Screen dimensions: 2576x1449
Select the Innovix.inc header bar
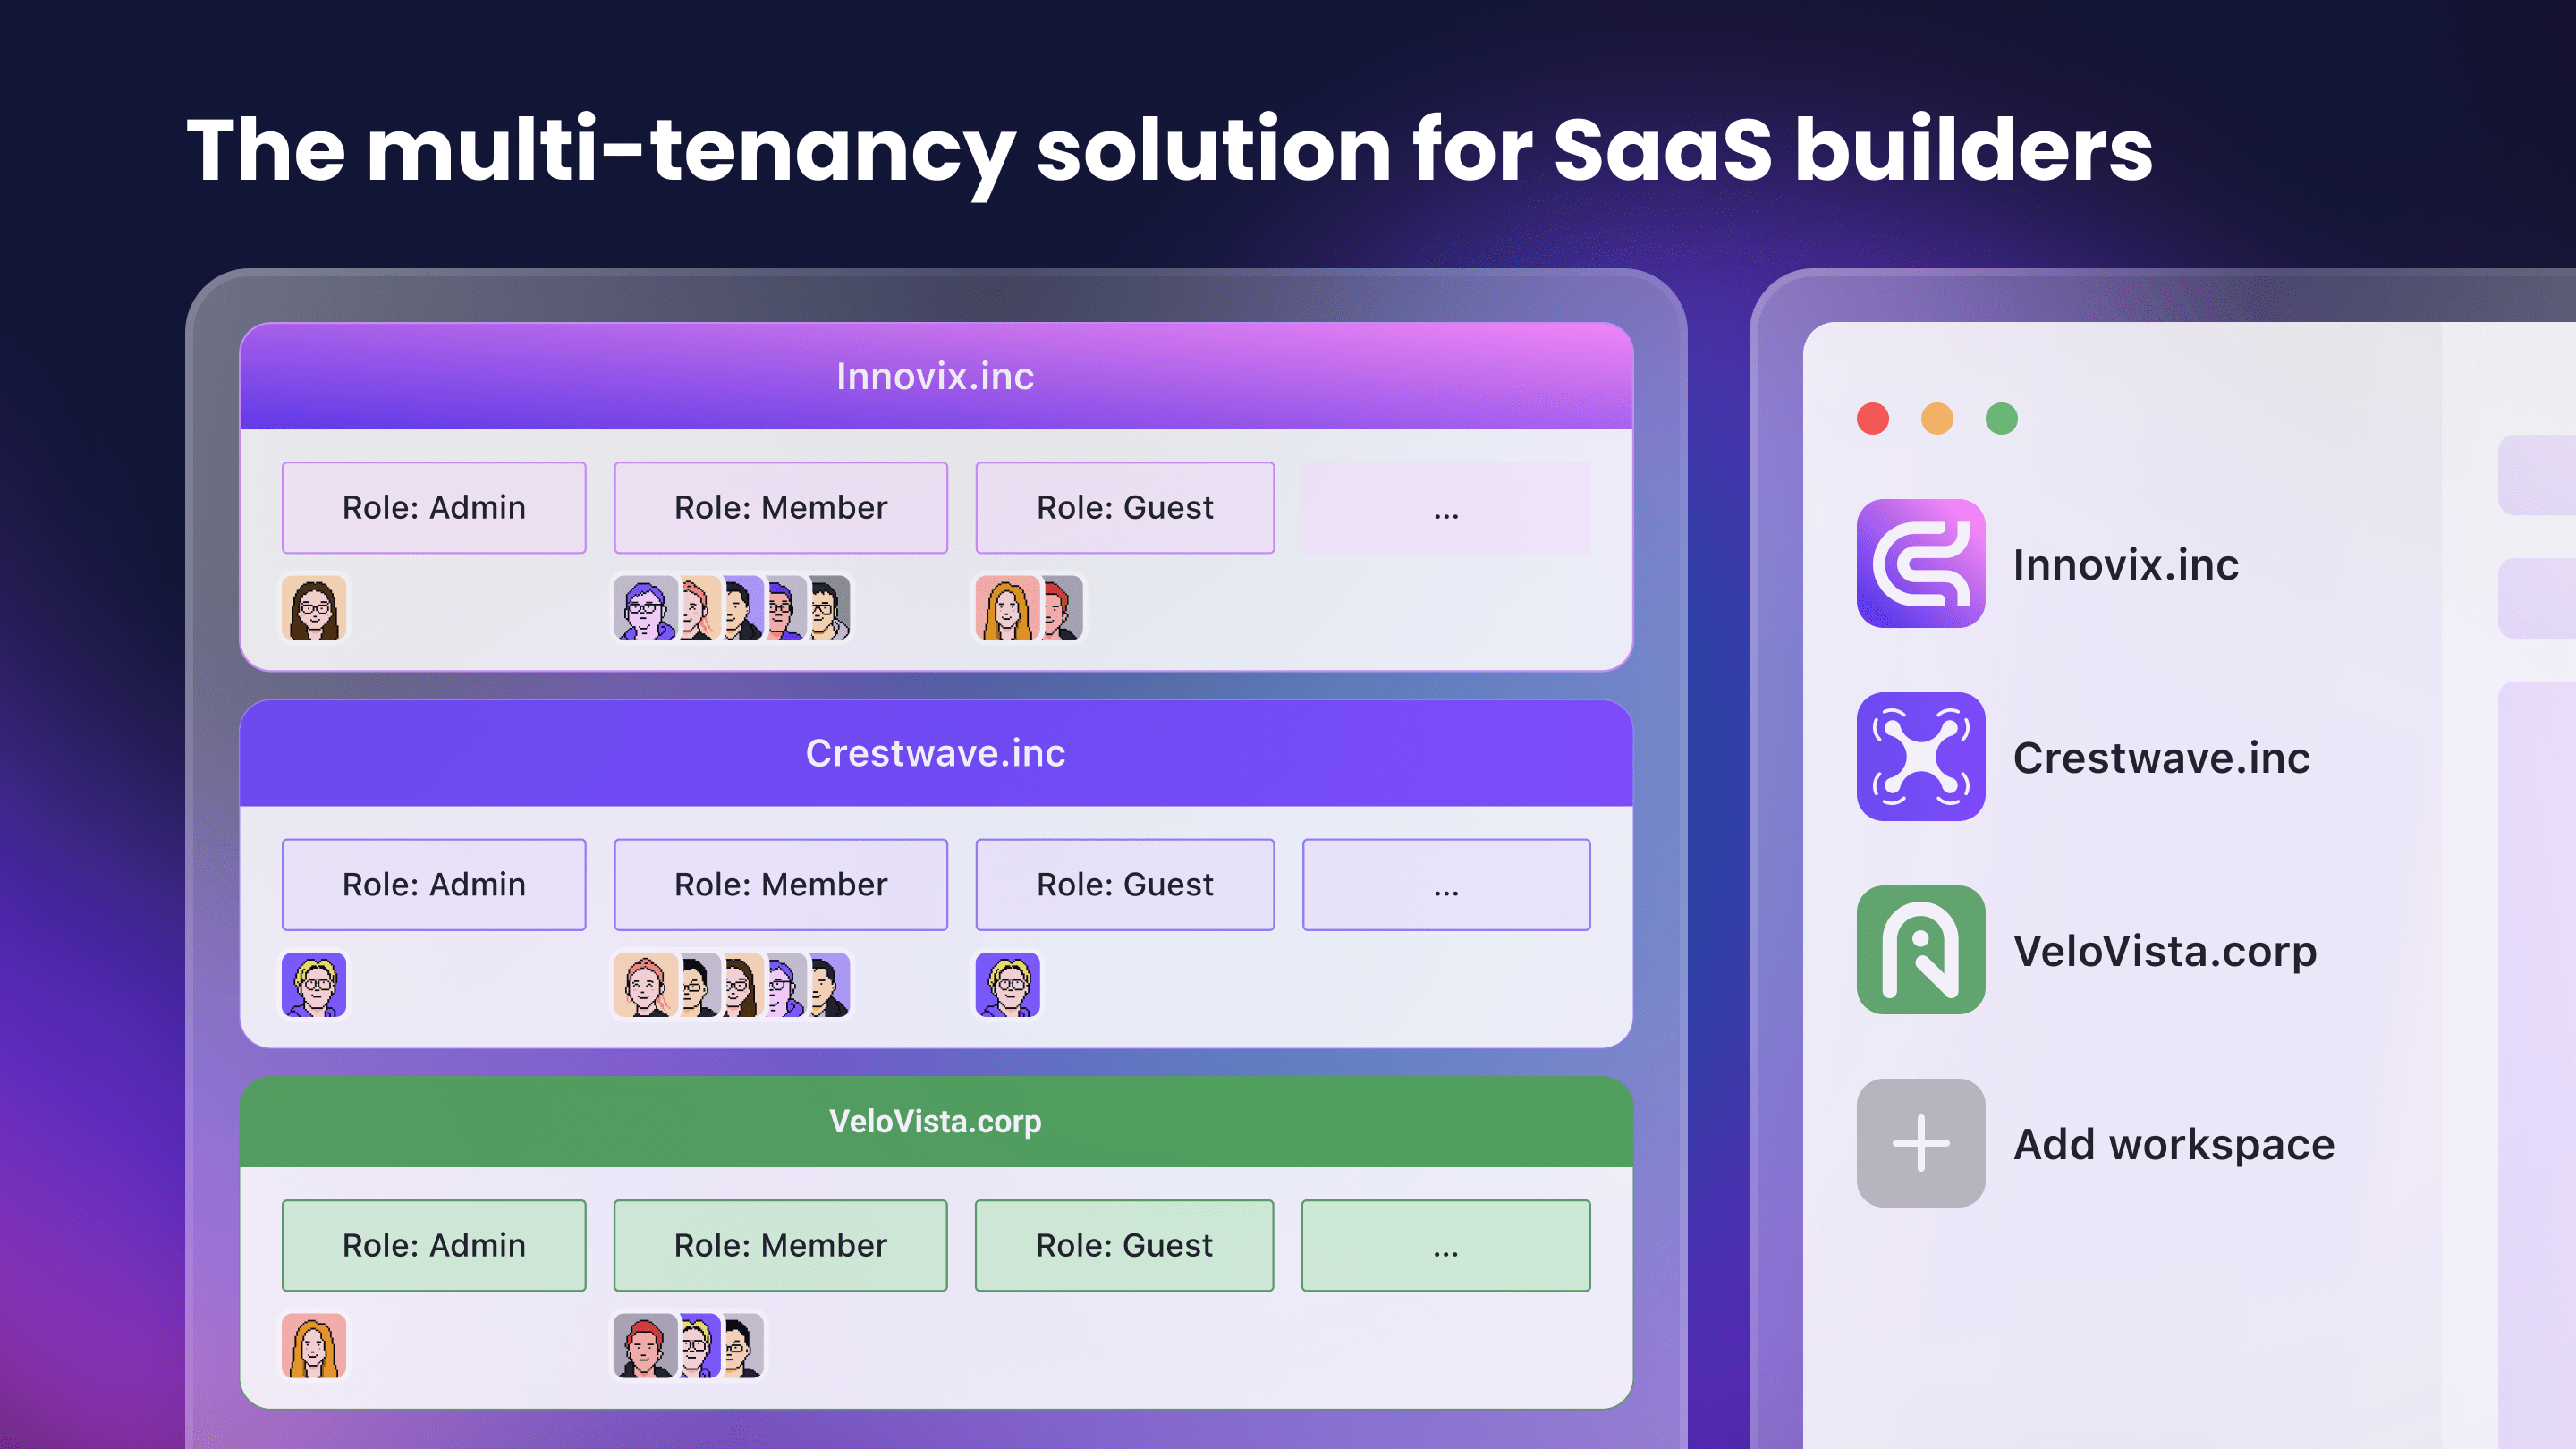pos(935,376)
